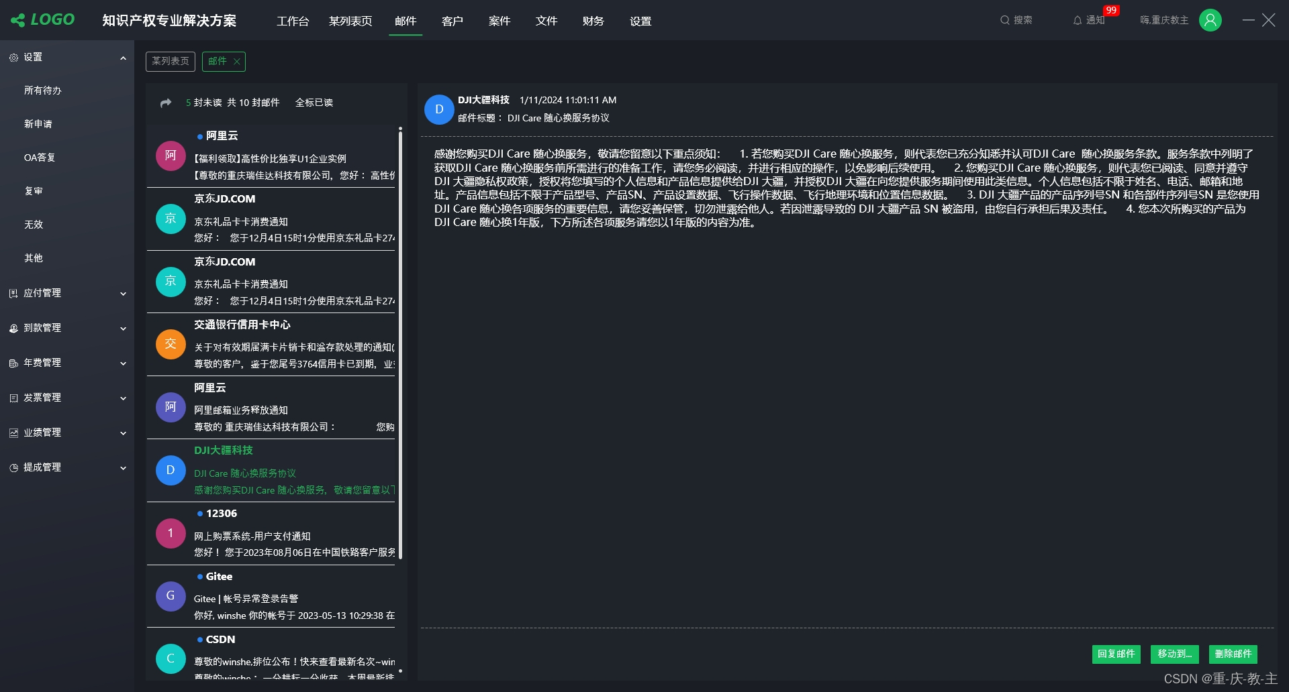Click the 应付管理 sidebar icon
1289x692 pixels.
pyautogui.click(x=13, y=294)
